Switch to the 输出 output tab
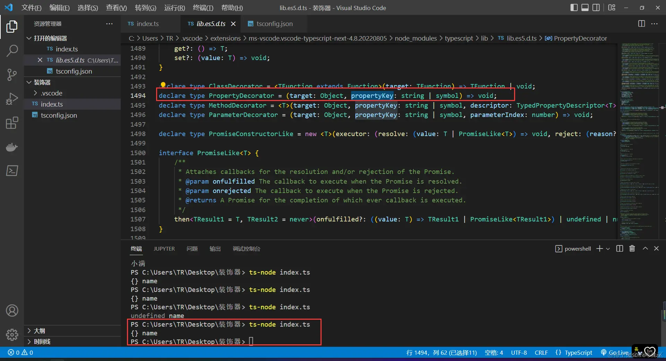This screenshot has width=666, height=361. point(215,249)
